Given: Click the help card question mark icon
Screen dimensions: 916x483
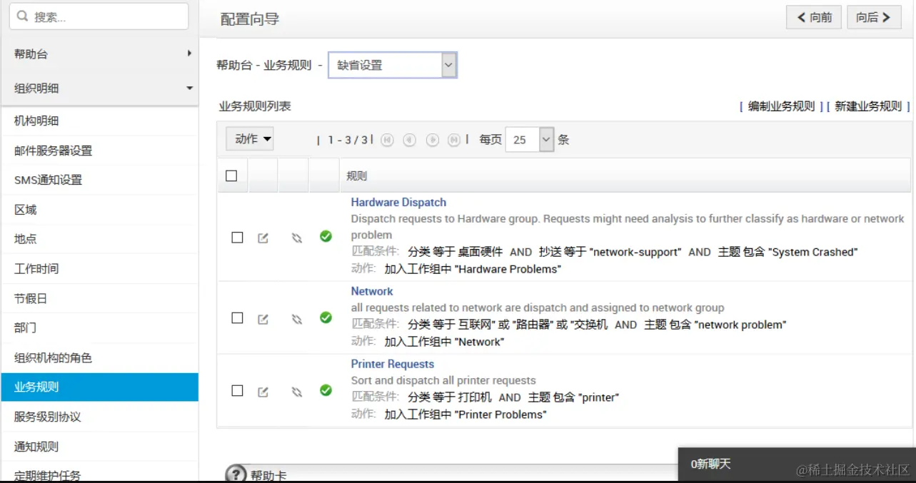Looking at the screenshot, I should [x=235, y=474].
